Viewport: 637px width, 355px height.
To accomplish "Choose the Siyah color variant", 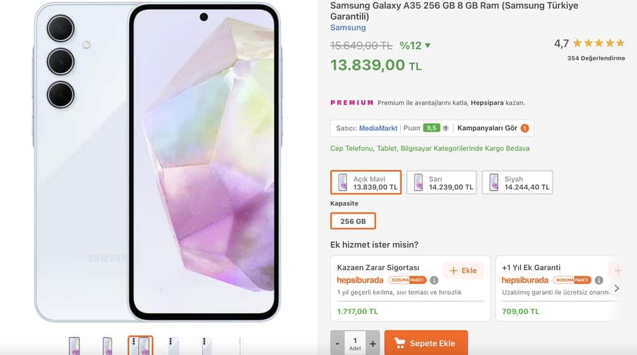I will point(518,182).
